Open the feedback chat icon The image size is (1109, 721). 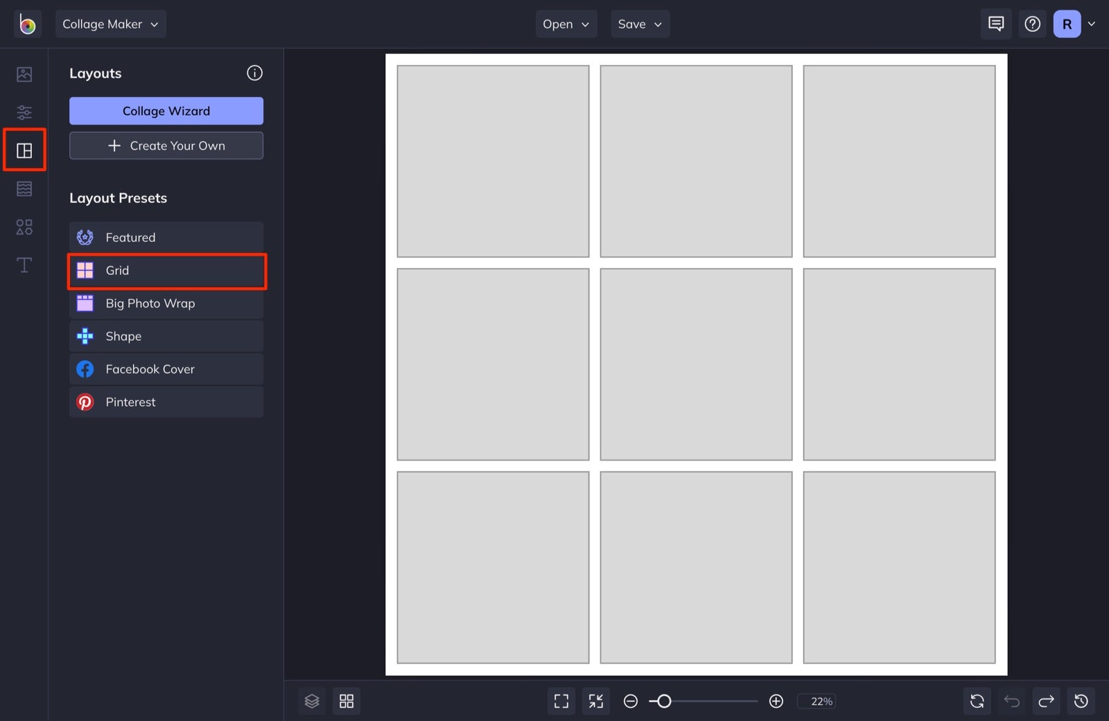click(x=995, y=24)
